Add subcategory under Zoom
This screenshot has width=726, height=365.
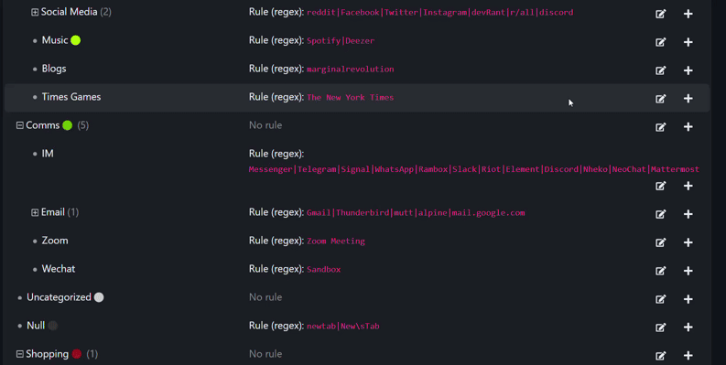(688, 242)
